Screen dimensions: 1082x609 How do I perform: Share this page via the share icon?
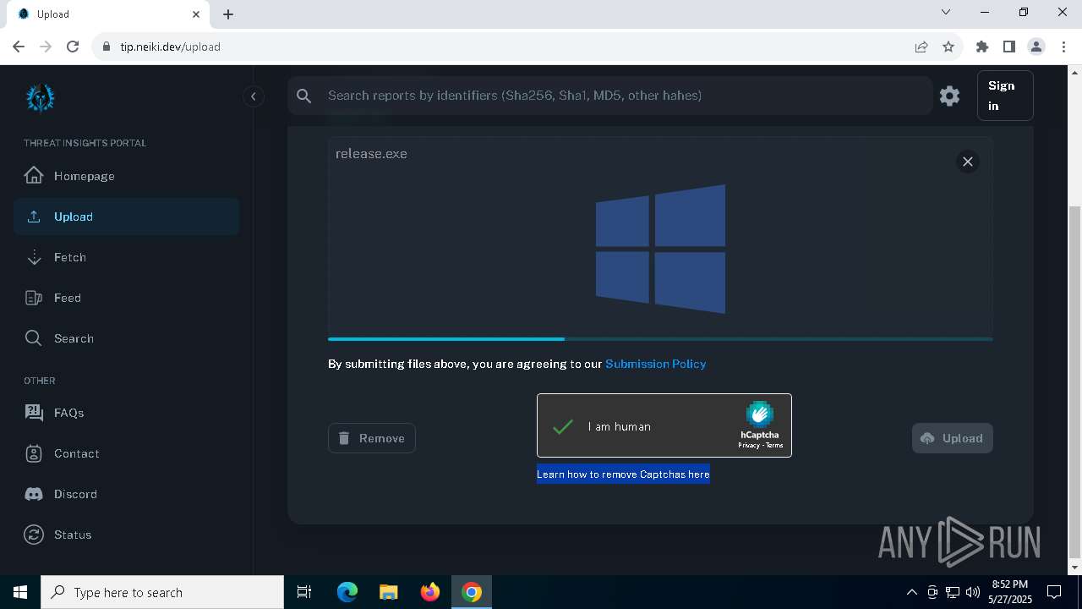point(921,47)
